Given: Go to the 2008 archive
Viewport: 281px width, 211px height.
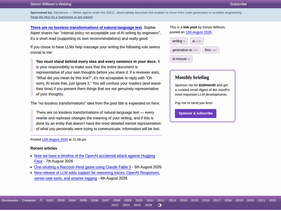Looking at the screenshot, I should tap(117, 200).
